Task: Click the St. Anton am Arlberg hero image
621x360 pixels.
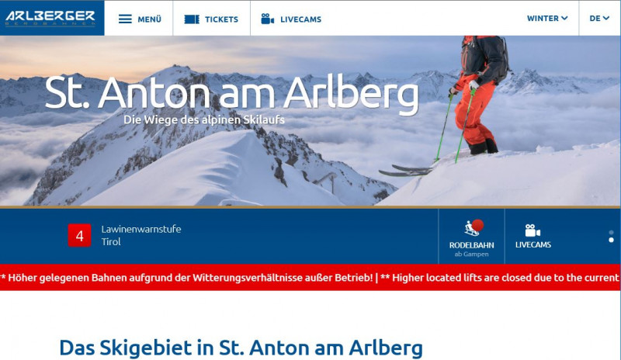Action: pyautogui.click(x=310, y=121)
